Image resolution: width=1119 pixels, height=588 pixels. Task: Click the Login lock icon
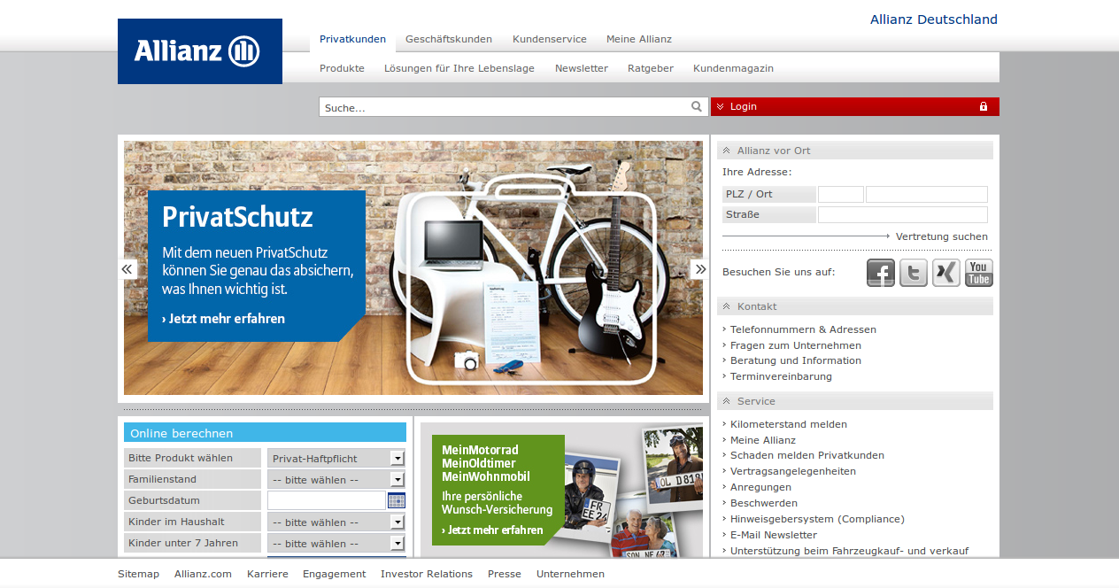coord(984,106)
